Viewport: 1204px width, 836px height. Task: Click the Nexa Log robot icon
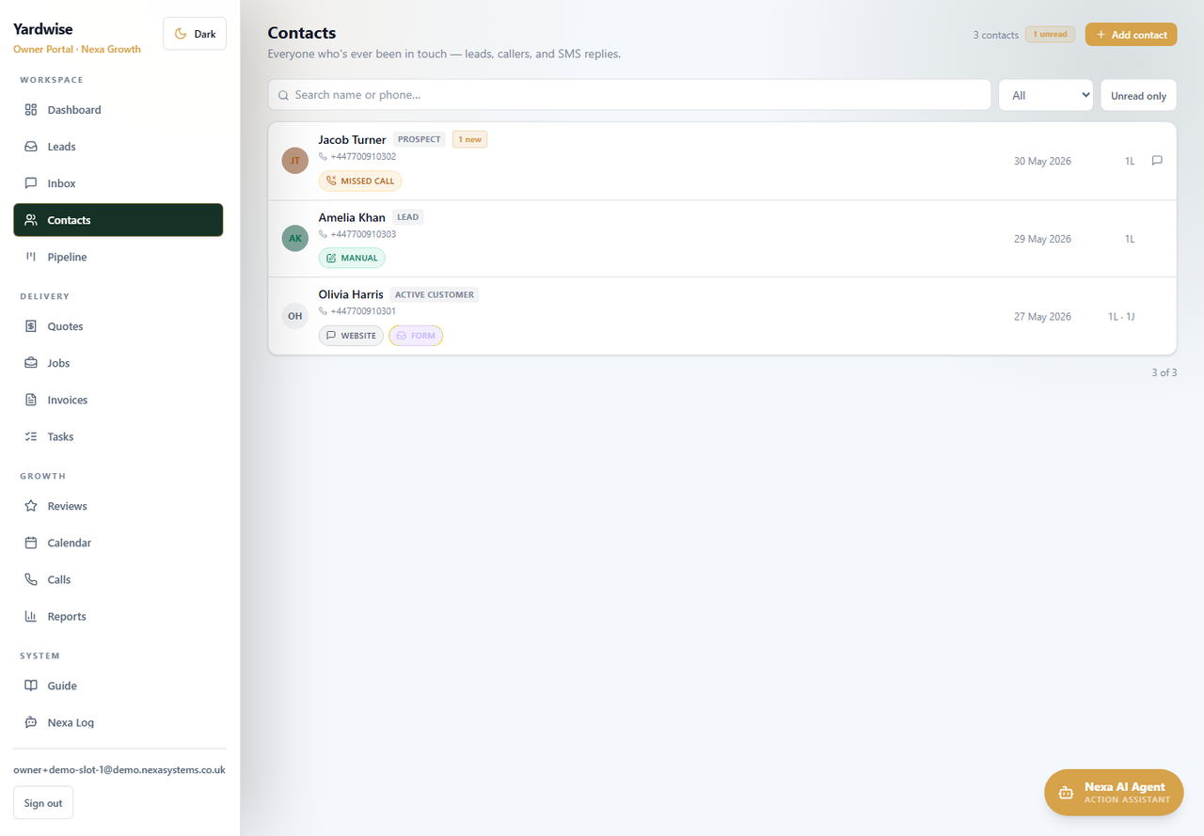(x=31, y=722)
